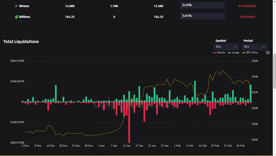Image resolution: width=276 pixels, height=156 pixels.
Task: Click the 12 Jan date axis label
Action: click(x=126, y=146)
